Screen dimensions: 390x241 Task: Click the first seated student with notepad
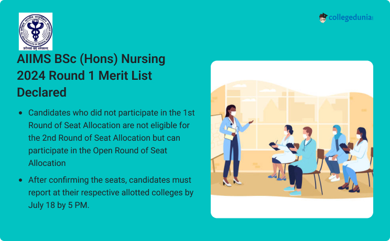tap(283, 152)
